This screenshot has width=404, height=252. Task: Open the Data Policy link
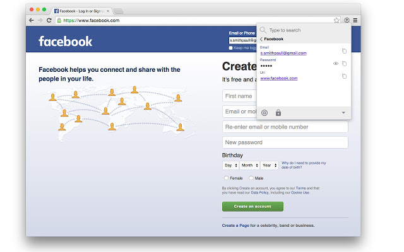tap(259, 193)
